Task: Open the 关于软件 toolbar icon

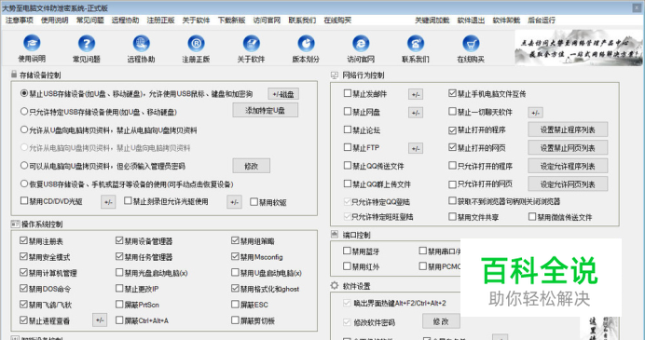Action: (251, 43)
